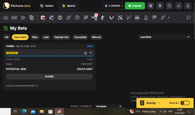The height and width of the screenshot is (115, 195).
Task: Expand more sports arrow
Action: pos(168,18)
